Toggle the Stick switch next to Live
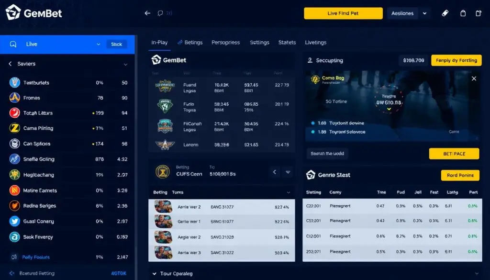 116,44
